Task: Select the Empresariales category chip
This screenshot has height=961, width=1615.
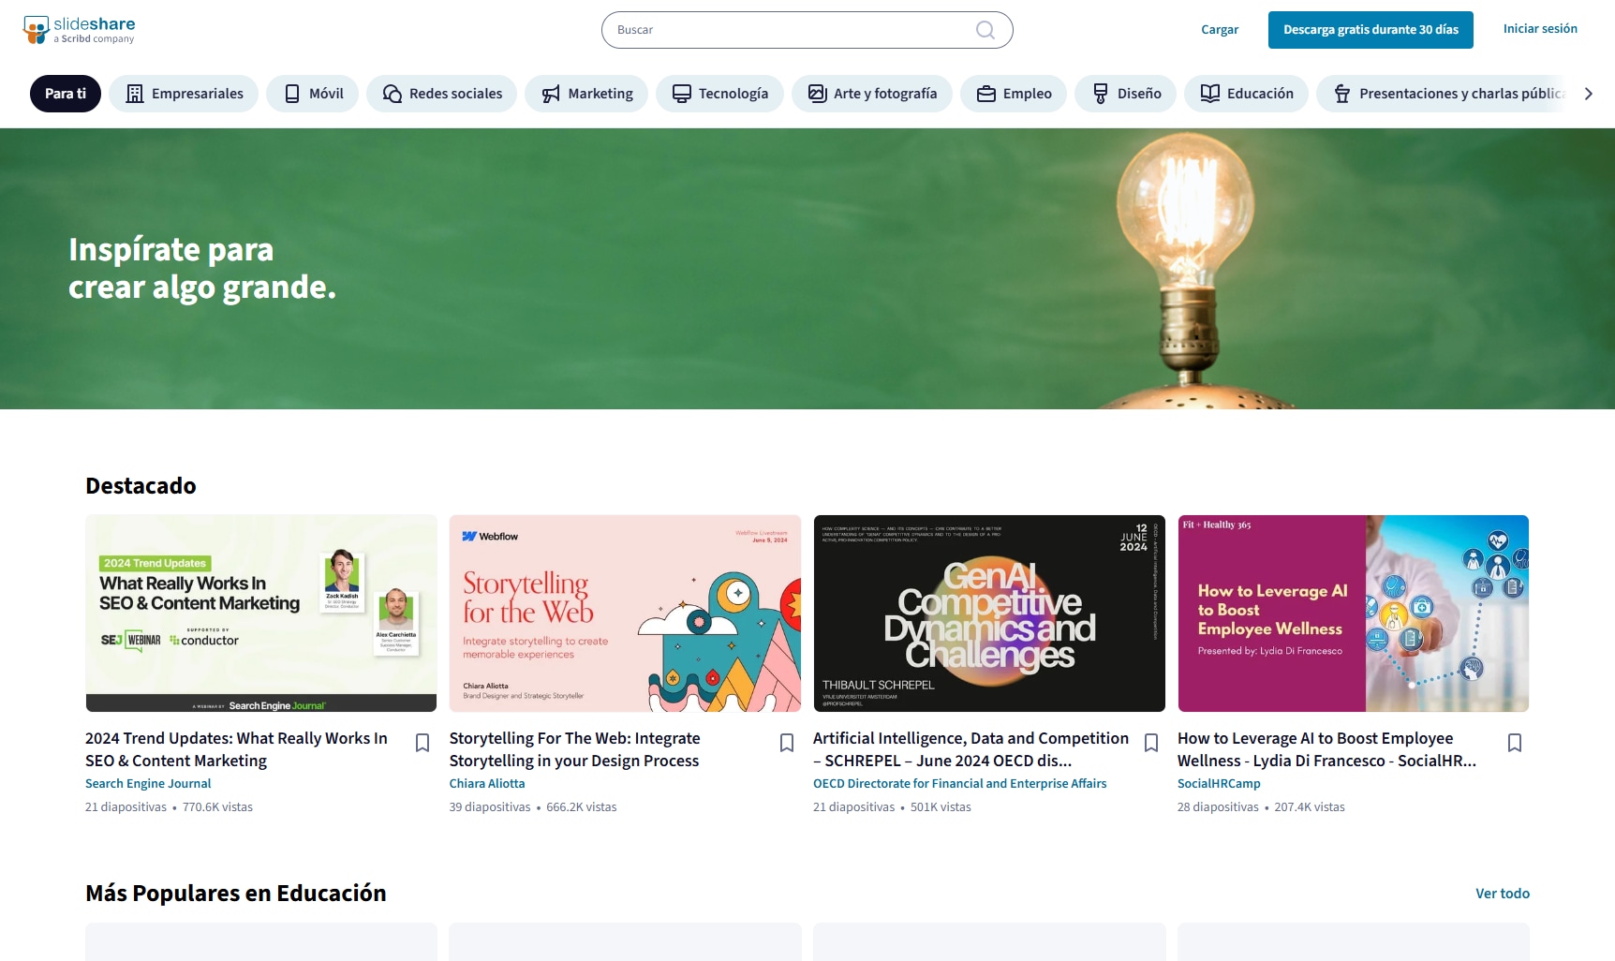Action: [x=184, y=94]
